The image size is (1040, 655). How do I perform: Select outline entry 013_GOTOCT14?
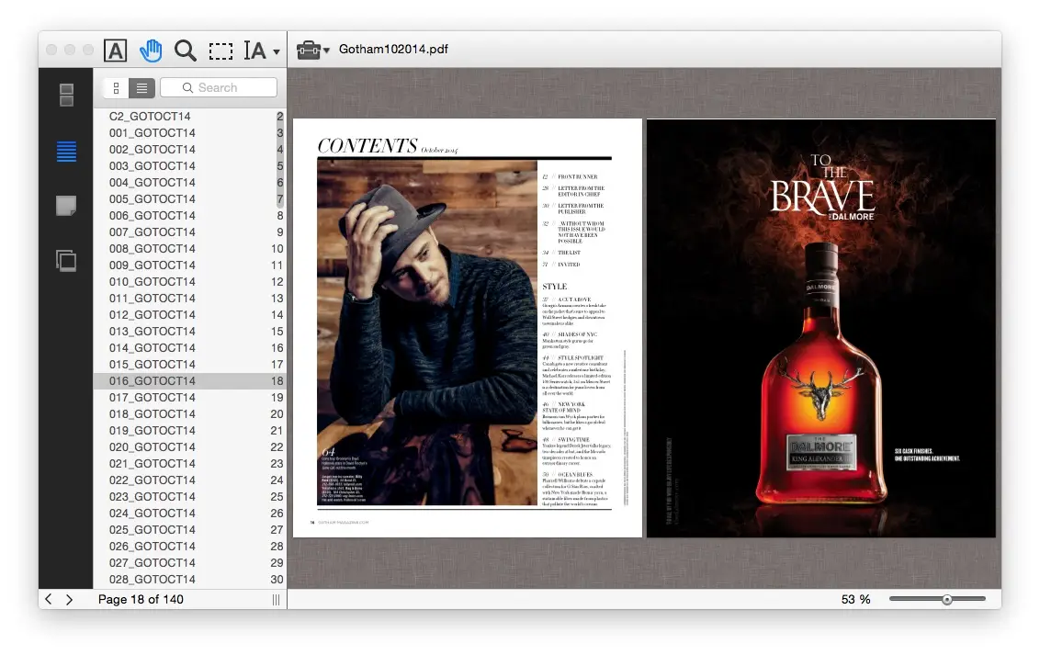[x=189, y=332]
